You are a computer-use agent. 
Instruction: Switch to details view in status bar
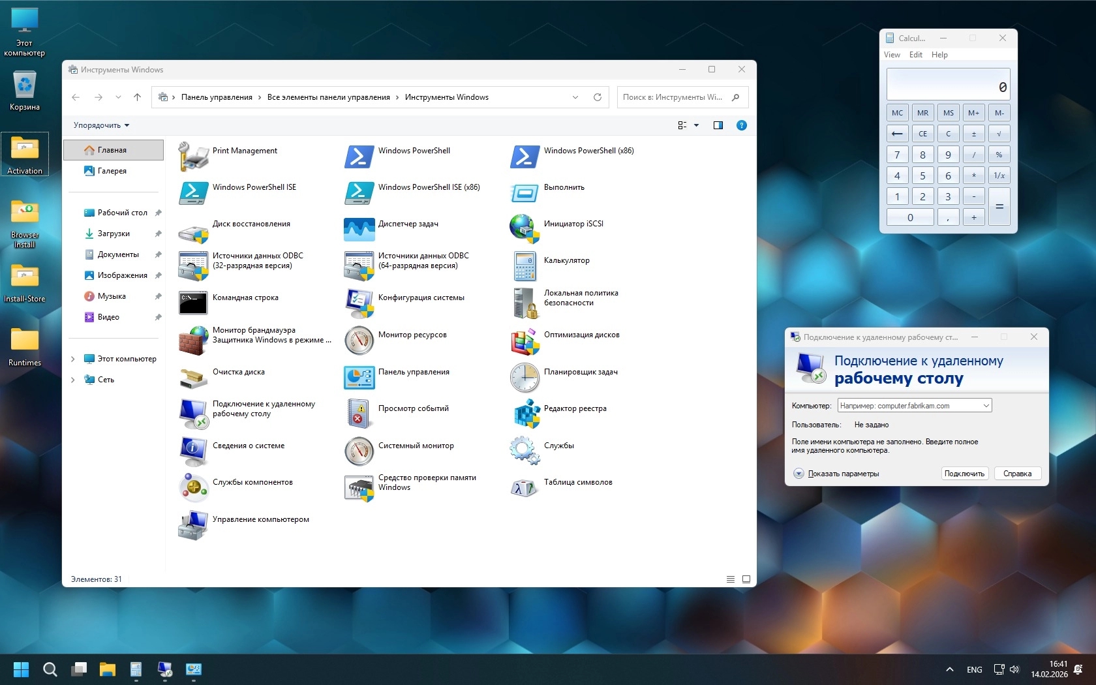coord(731,579)
